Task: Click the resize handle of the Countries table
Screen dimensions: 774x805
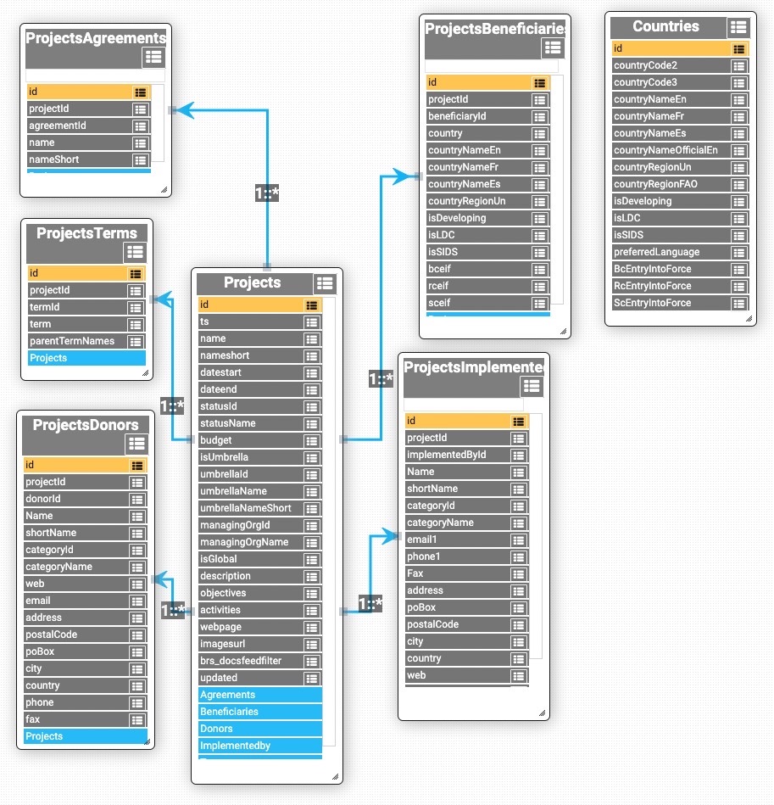Action: 749,320
